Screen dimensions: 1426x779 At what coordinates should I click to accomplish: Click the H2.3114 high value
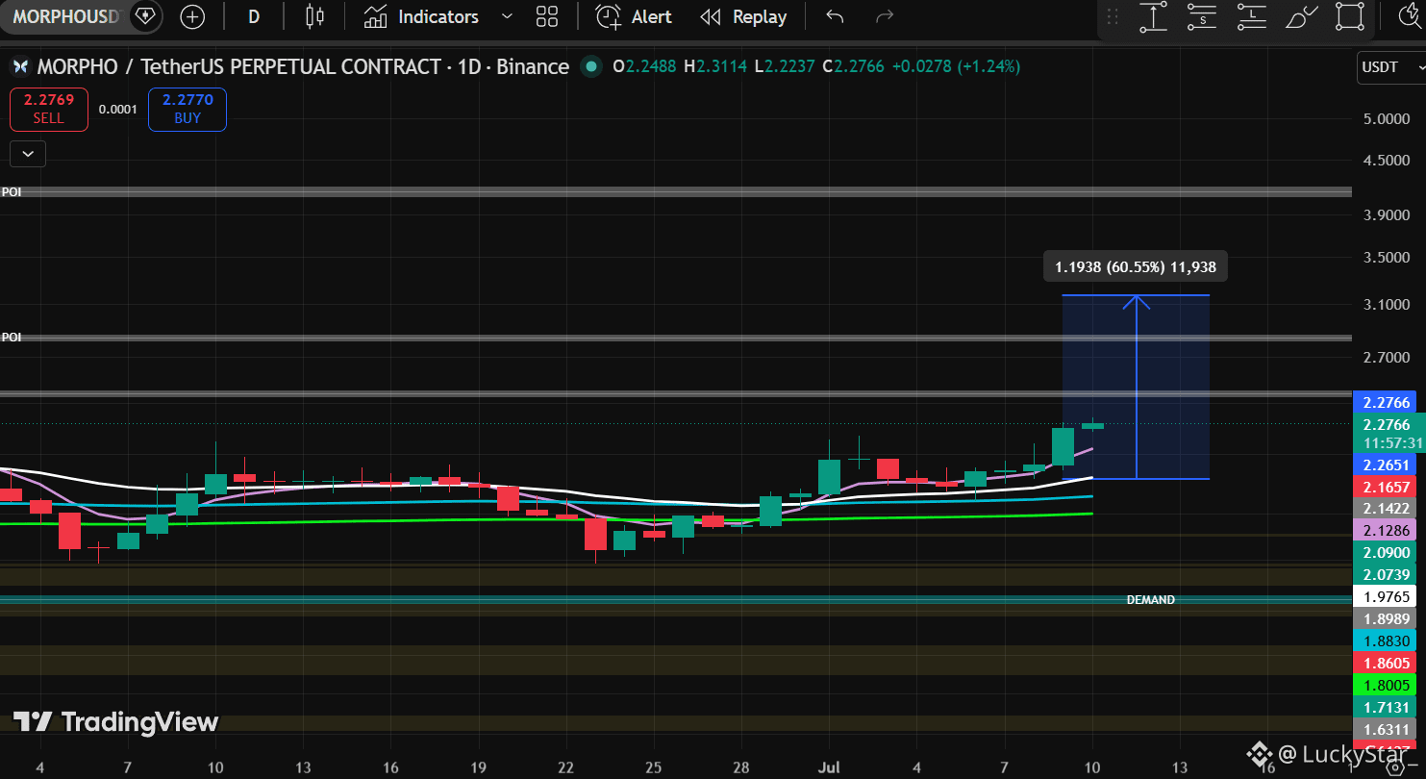point(715,66)
